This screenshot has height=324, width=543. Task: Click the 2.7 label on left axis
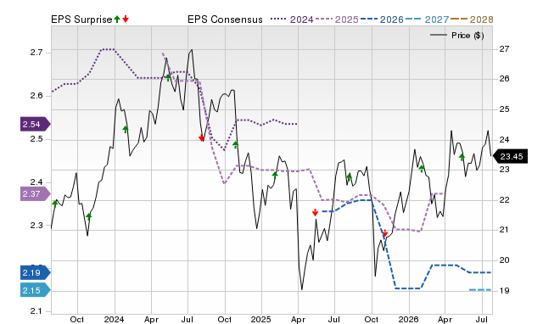36,53
